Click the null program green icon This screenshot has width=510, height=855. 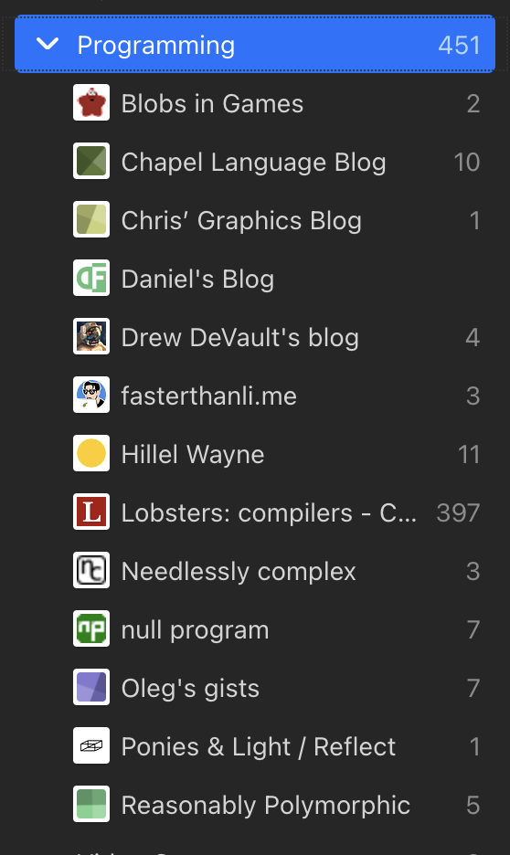(x=91, y=628)
